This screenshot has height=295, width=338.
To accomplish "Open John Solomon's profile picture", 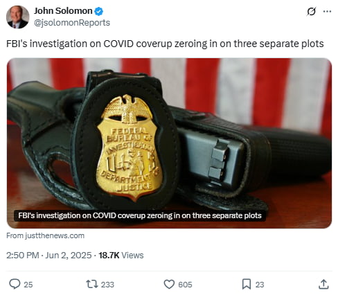I will click(17, 17).
